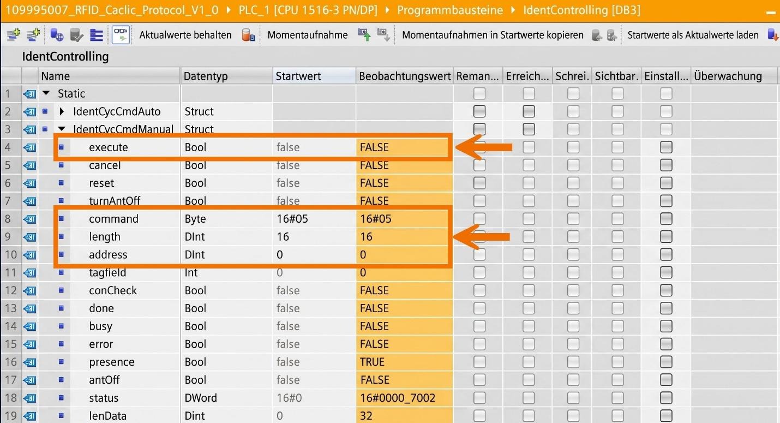Click the Momentaufnahme button

(308, 35)
